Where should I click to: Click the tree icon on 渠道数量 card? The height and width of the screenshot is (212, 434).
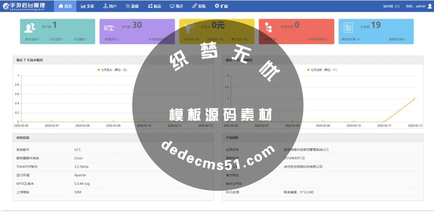(268, 28)
